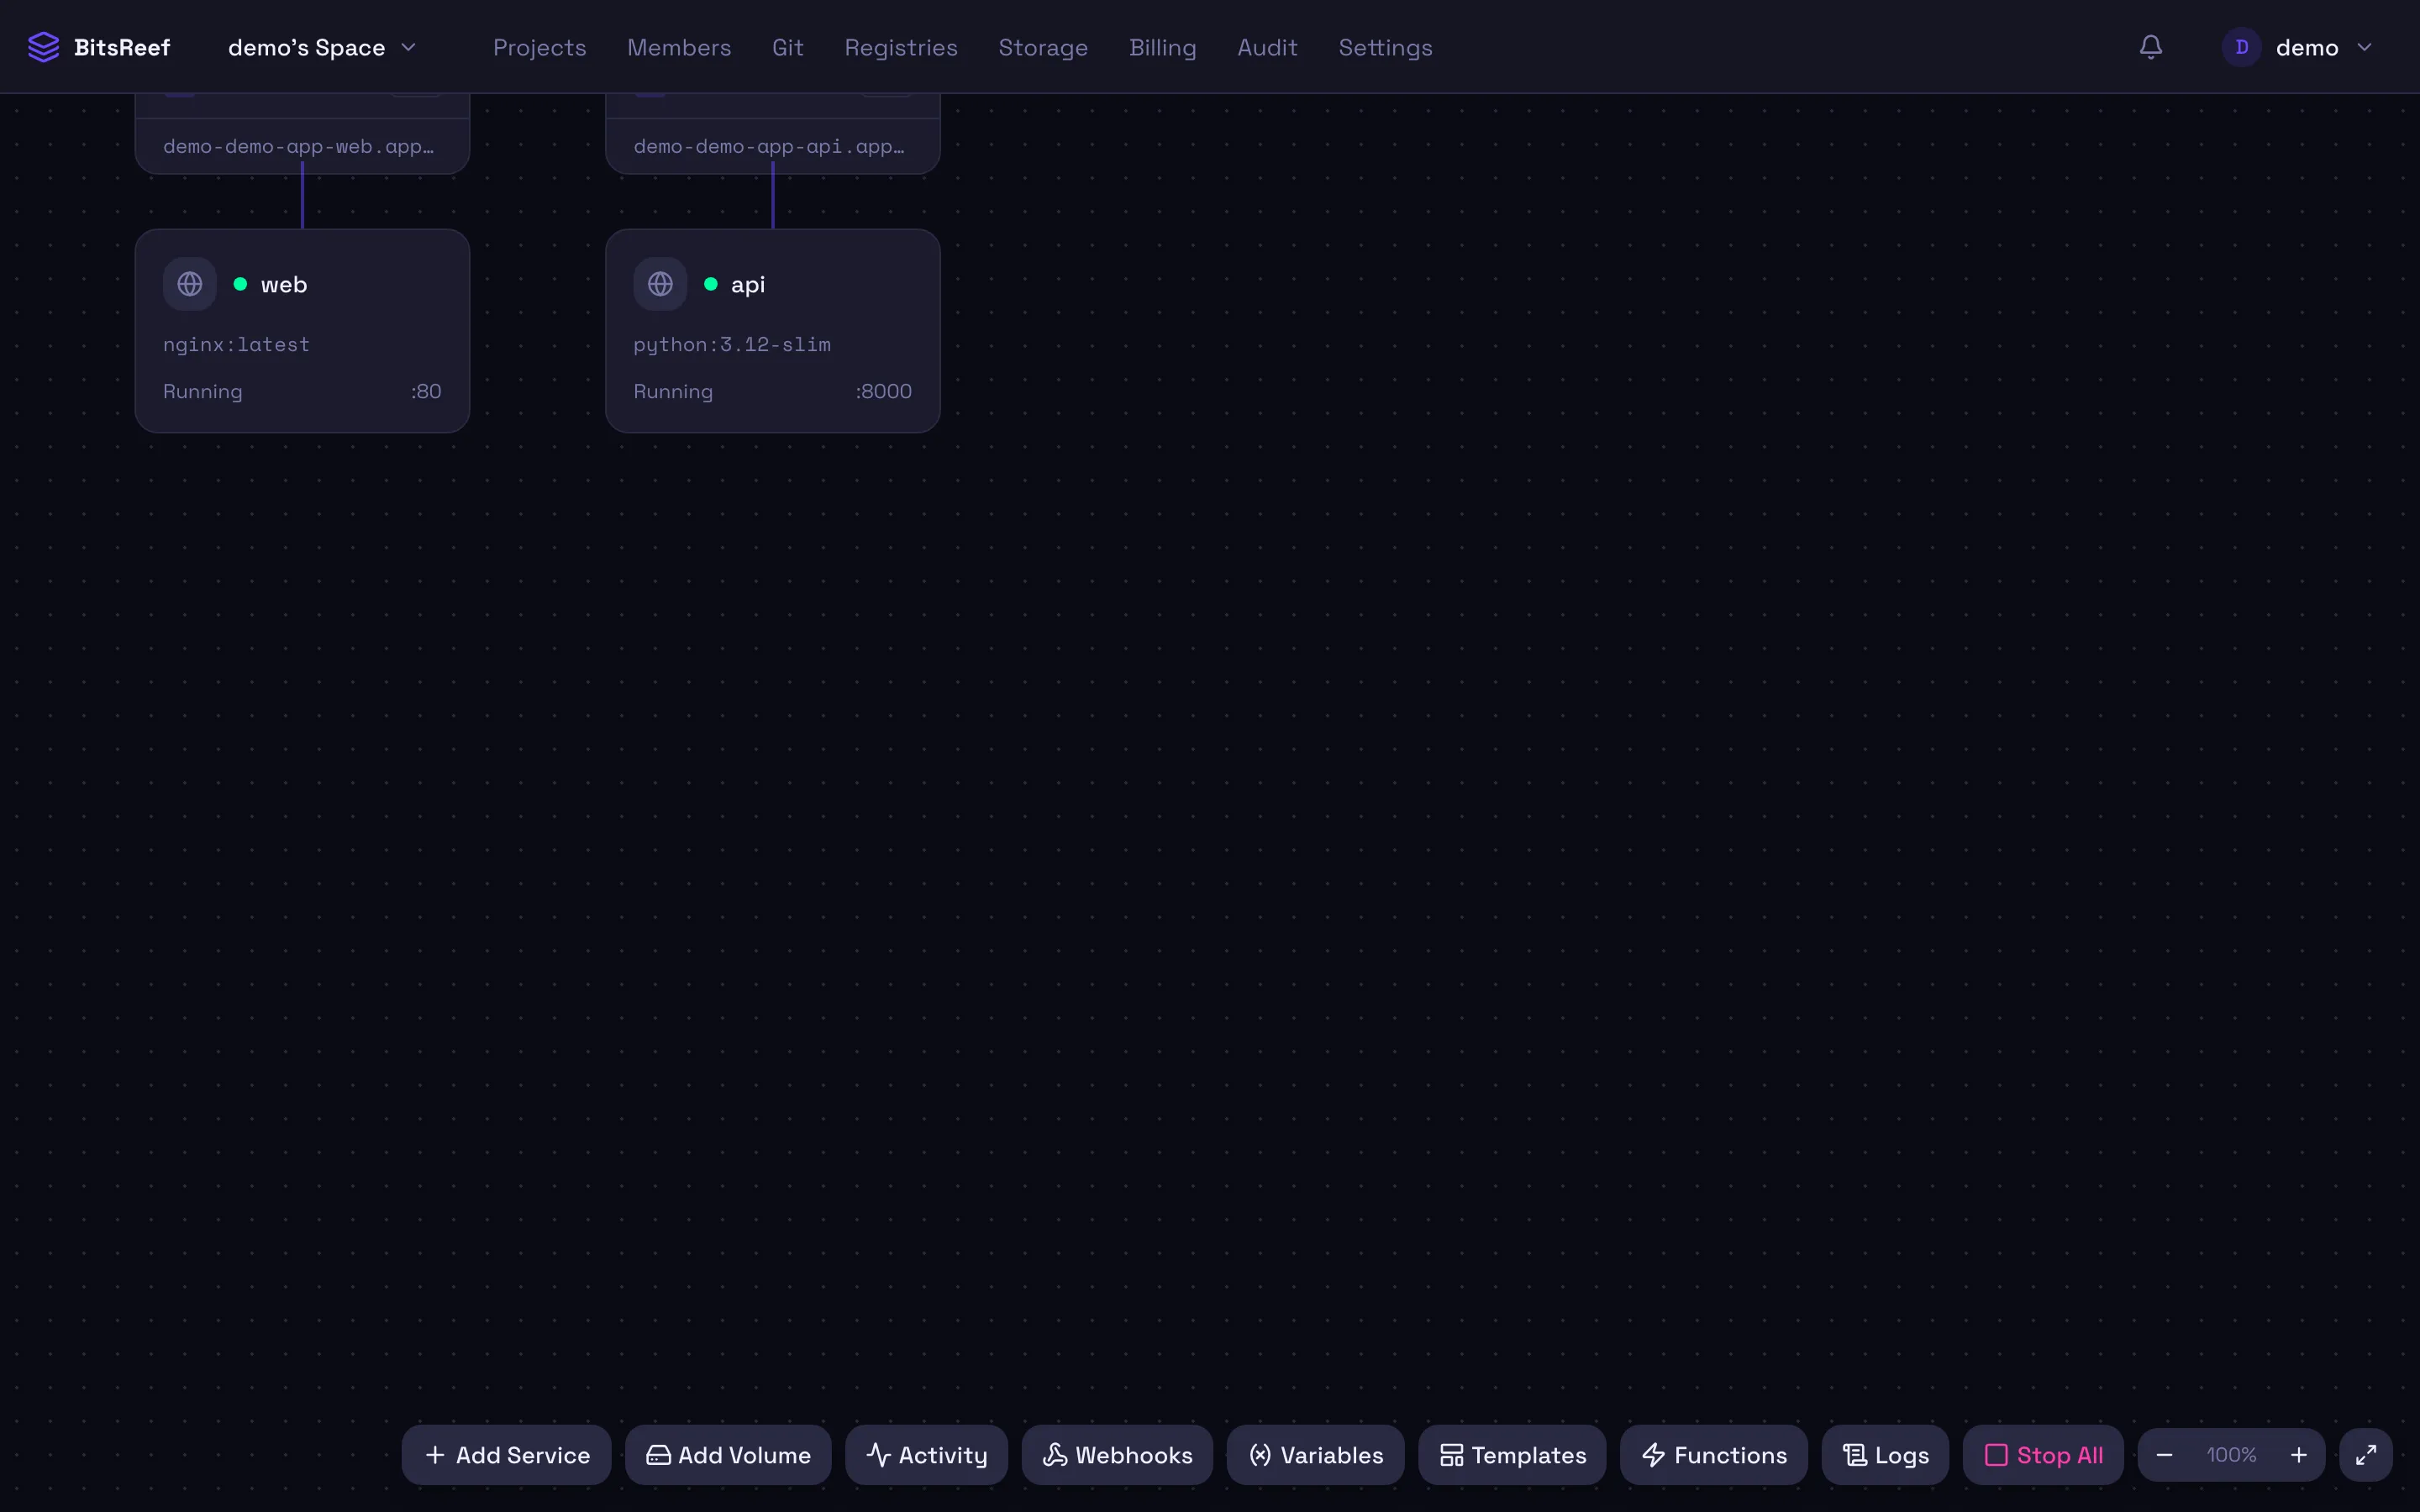This screenshot has height=1512, width=2420.
Task: Click the nginx:latest image text
Action: (236, 344)
